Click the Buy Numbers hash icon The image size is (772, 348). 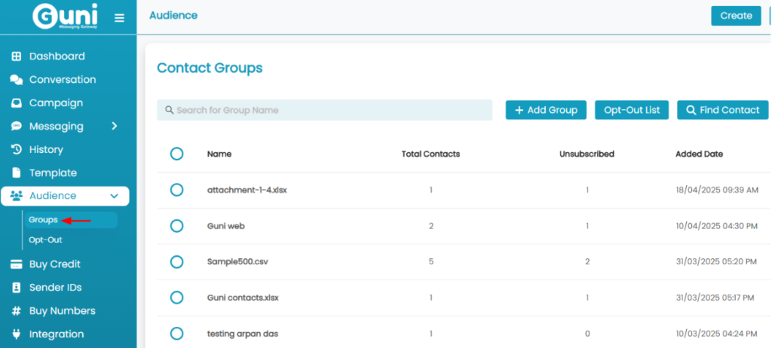click(x=17, y=311)
